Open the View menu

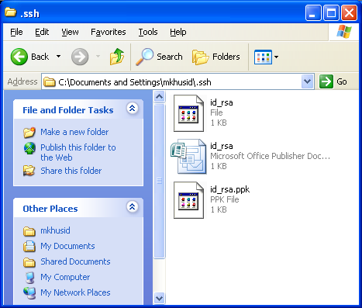70,32
